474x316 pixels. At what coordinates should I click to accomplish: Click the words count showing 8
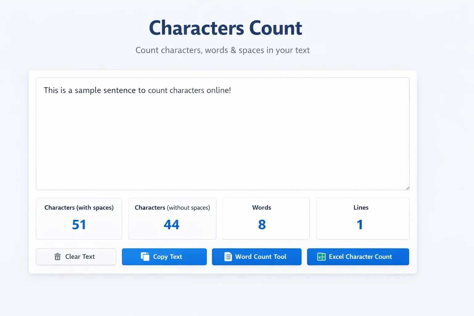pos(261,224)
